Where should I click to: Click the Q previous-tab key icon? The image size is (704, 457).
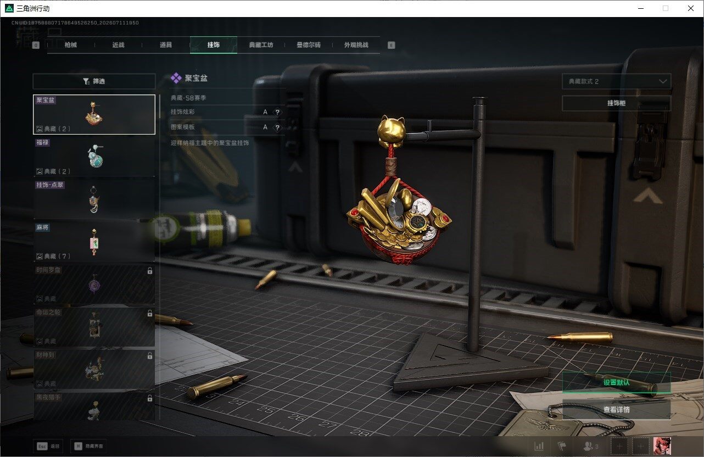point(36,46)
